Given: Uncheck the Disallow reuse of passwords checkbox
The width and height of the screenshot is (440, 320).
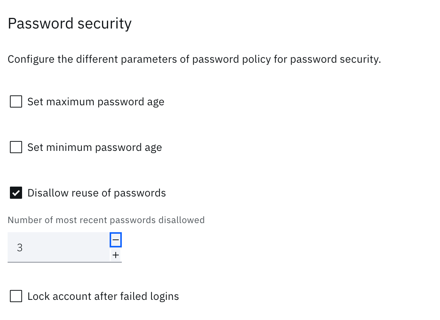Looking at the screenshot, I should (16, 193).
